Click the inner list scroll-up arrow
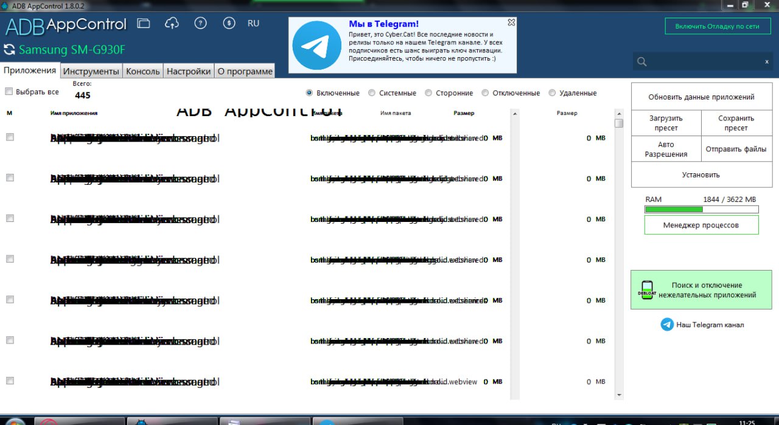Image resolution: width=779 pixels, height=425 pixels. coord(515,113)
